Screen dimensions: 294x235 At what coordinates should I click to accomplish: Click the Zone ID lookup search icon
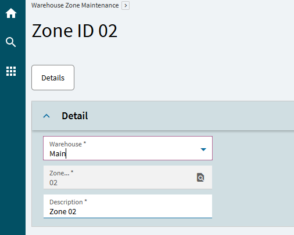[x=200, y=177]
